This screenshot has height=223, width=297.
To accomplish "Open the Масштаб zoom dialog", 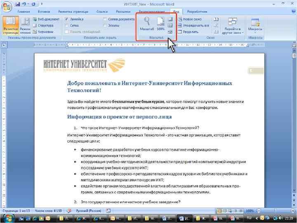I will tap(147, 24).
